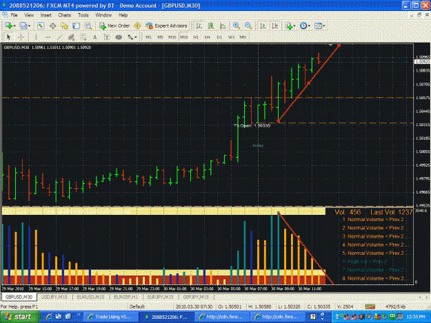Select the Ellipse shape tool
Image resolution: width=431 pixels, height=323 pixels.
click(119, 37)
